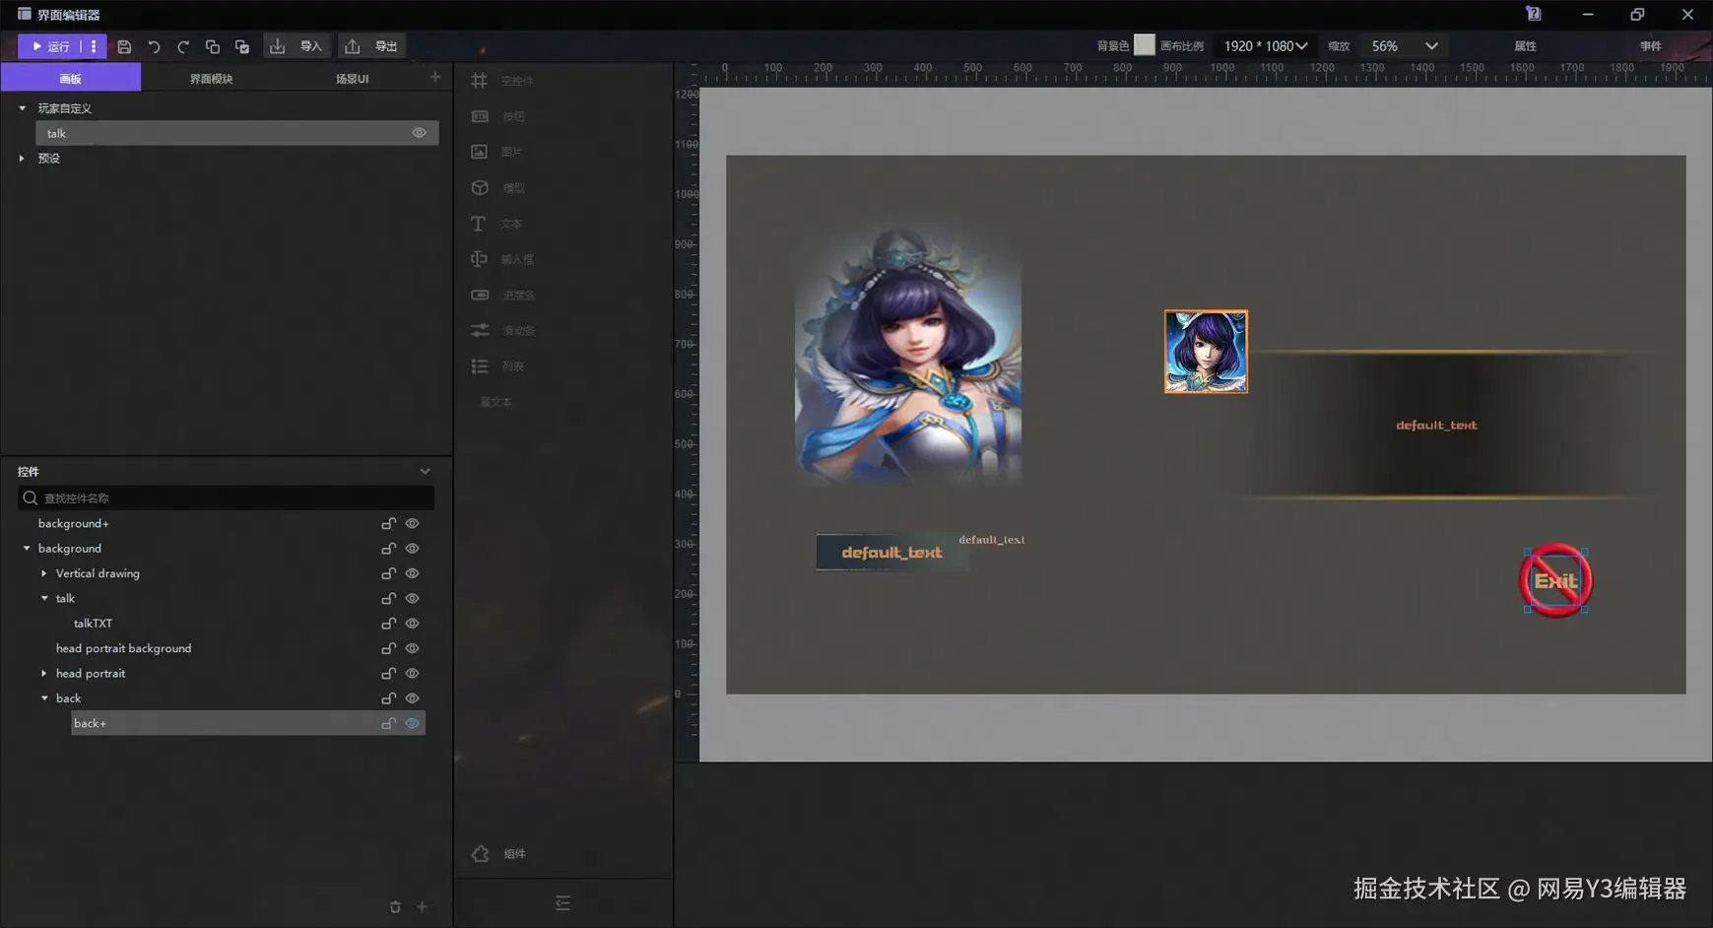Hide the Vertical drawing layer
Screen dimensions: 1713x928
coord(413,573)
